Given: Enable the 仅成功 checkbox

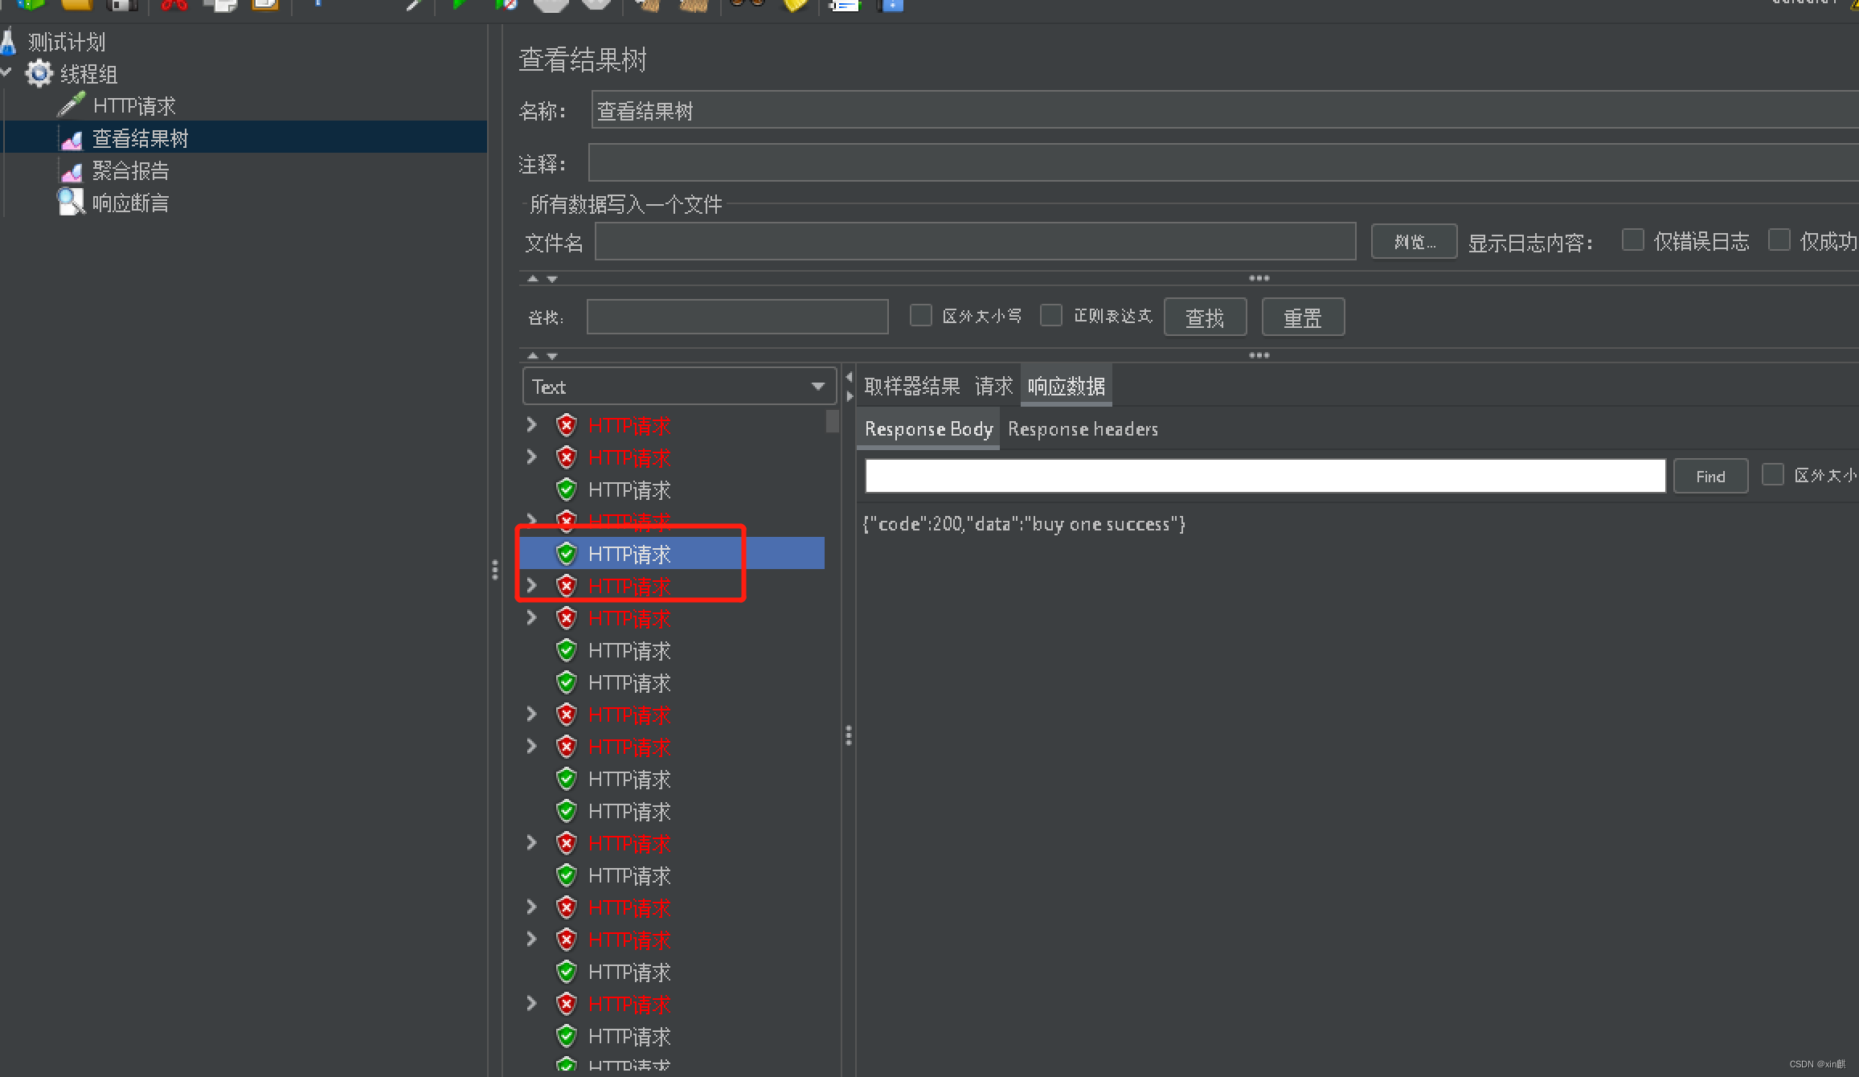Looking at the screenshot, I should 1779,240.
